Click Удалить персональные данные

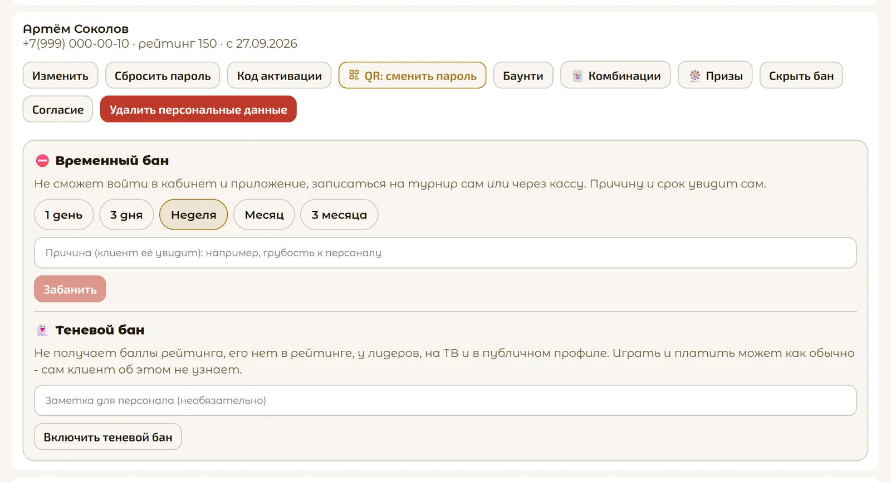click(198, 110)
